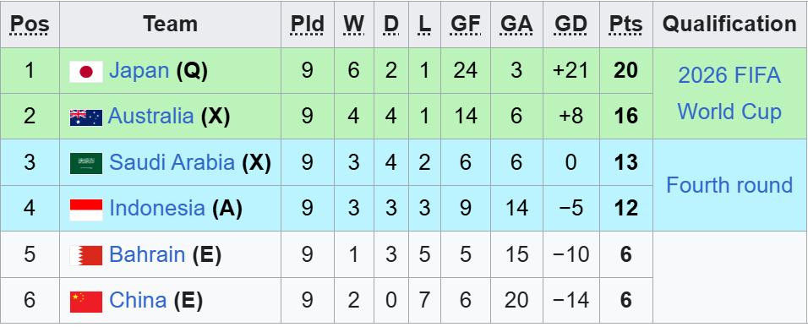Viewport: 808px width, 327px height.
Task: Follow the Fourth round link
Action: pyautogui.click(x=729, y=185)
